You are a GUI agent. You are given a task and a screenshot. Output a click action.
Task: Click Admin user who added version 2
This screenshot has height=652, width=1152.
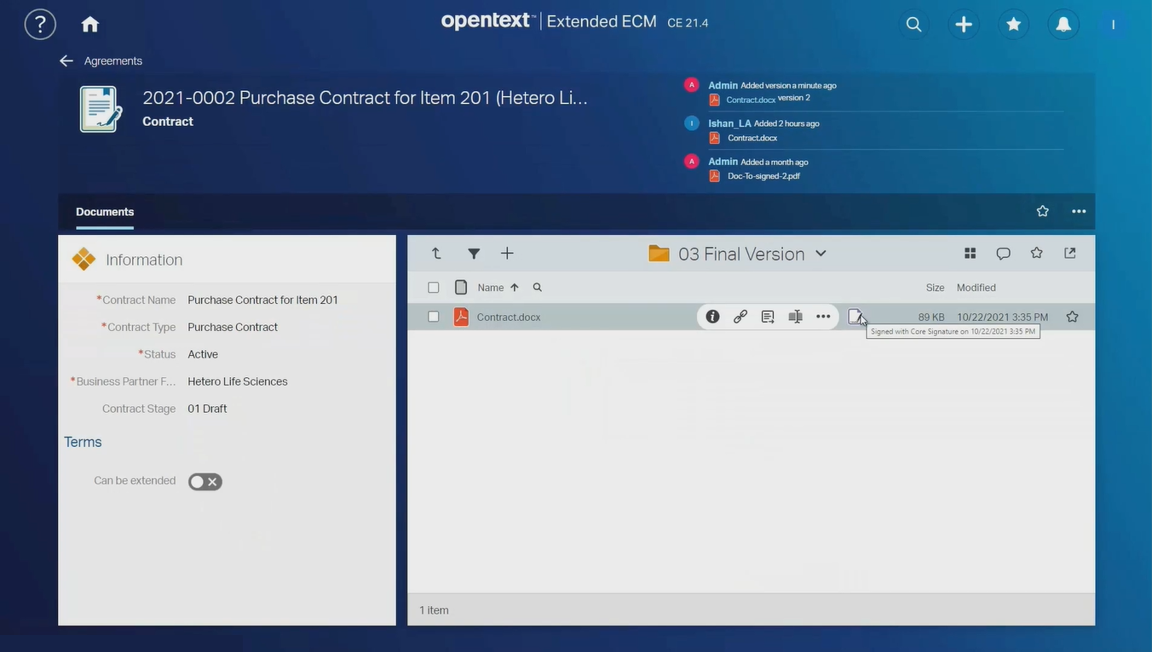723,85
